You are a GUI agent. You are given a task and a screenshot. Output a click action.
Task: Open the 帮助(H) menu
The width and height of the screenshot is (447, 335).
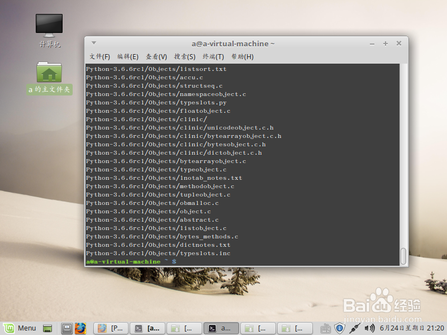coord(241,56)
